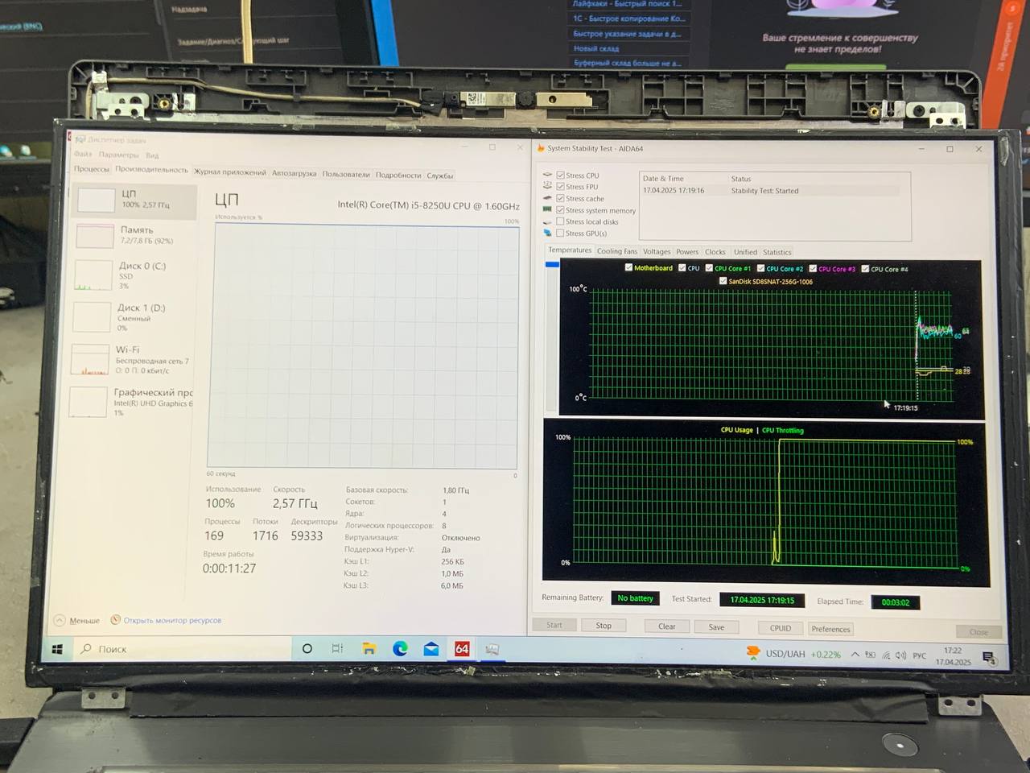The height and width of the screenshot is (773, 1030).
Task: Expand hidden system tray icons chevron
Action: coord(855,655)
